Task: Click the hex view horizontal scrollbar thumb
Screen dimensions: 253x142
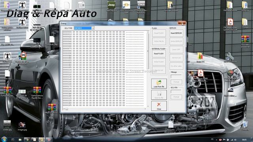Action: tap(67, 109)
